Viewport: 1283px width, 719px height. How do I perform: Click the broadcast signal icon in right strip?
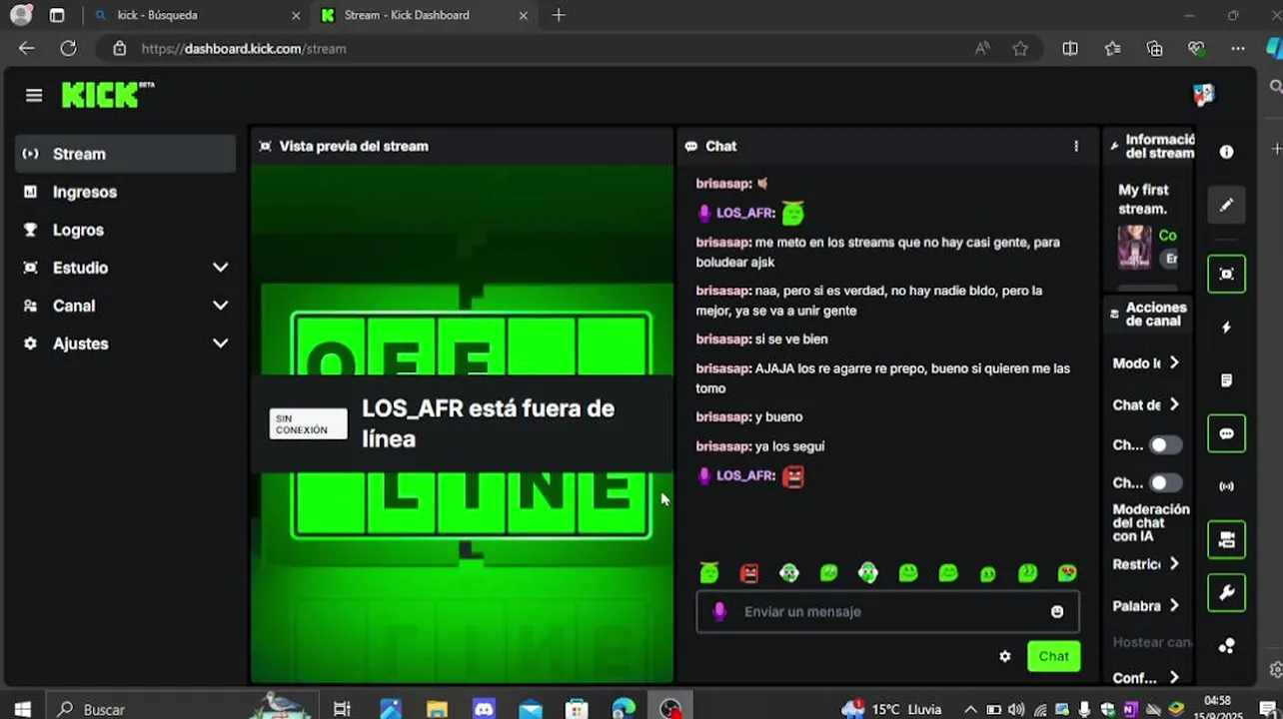click(x=1226, y=486)
